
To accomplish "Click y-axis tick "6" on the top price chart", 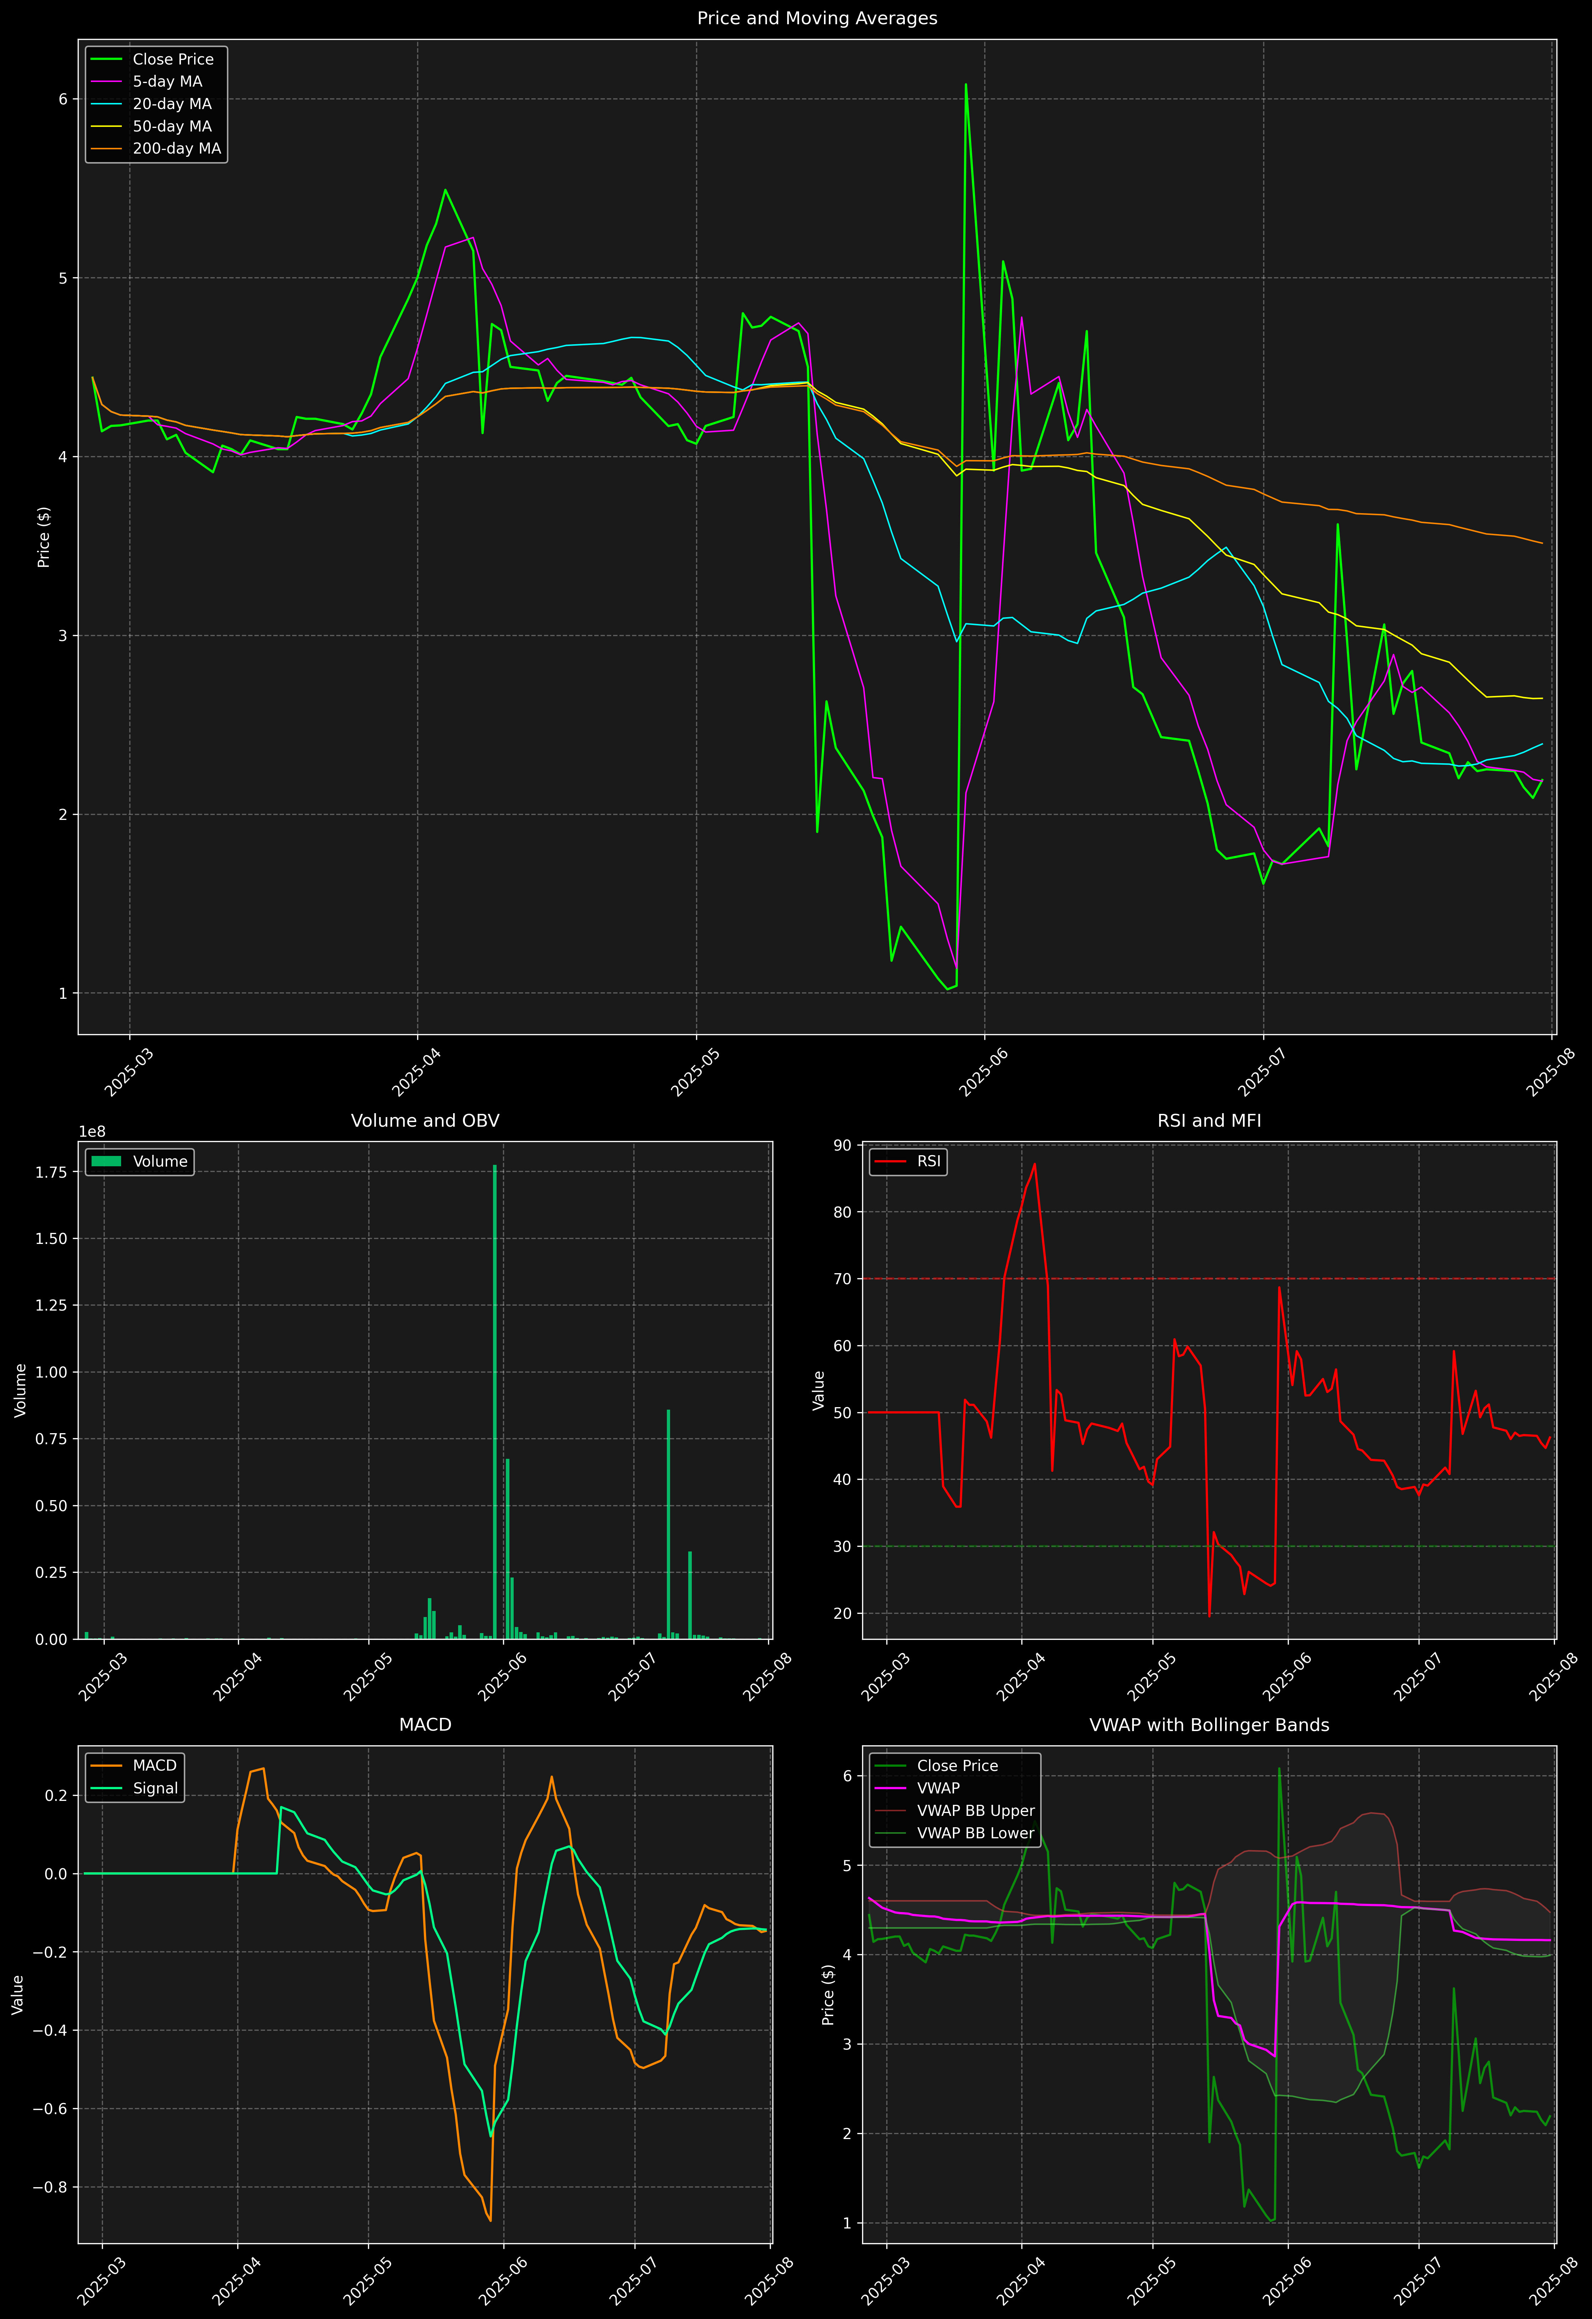I will pyautogui.click(x=63, y=99).
